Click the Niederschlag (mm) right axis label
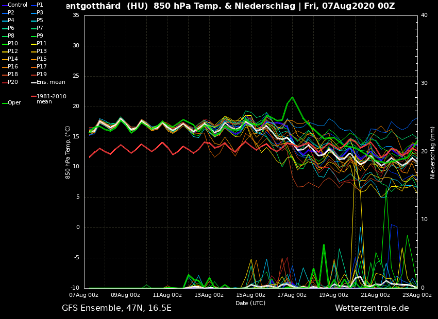The image size is (438, 319). [433, 152]
